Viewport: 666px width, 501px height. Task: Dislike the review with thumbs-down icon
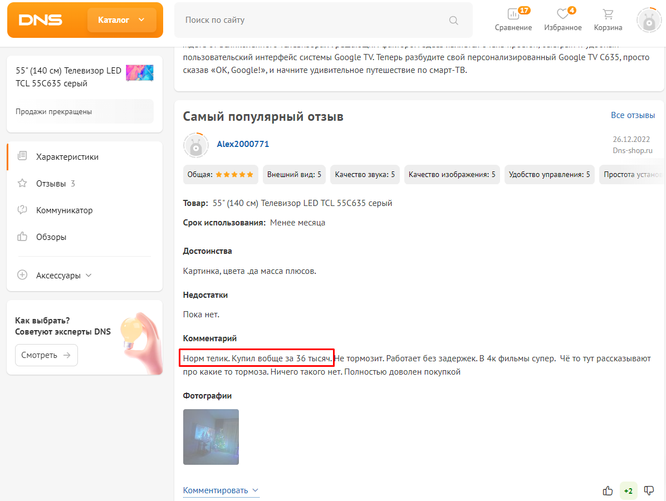(649, 491)
